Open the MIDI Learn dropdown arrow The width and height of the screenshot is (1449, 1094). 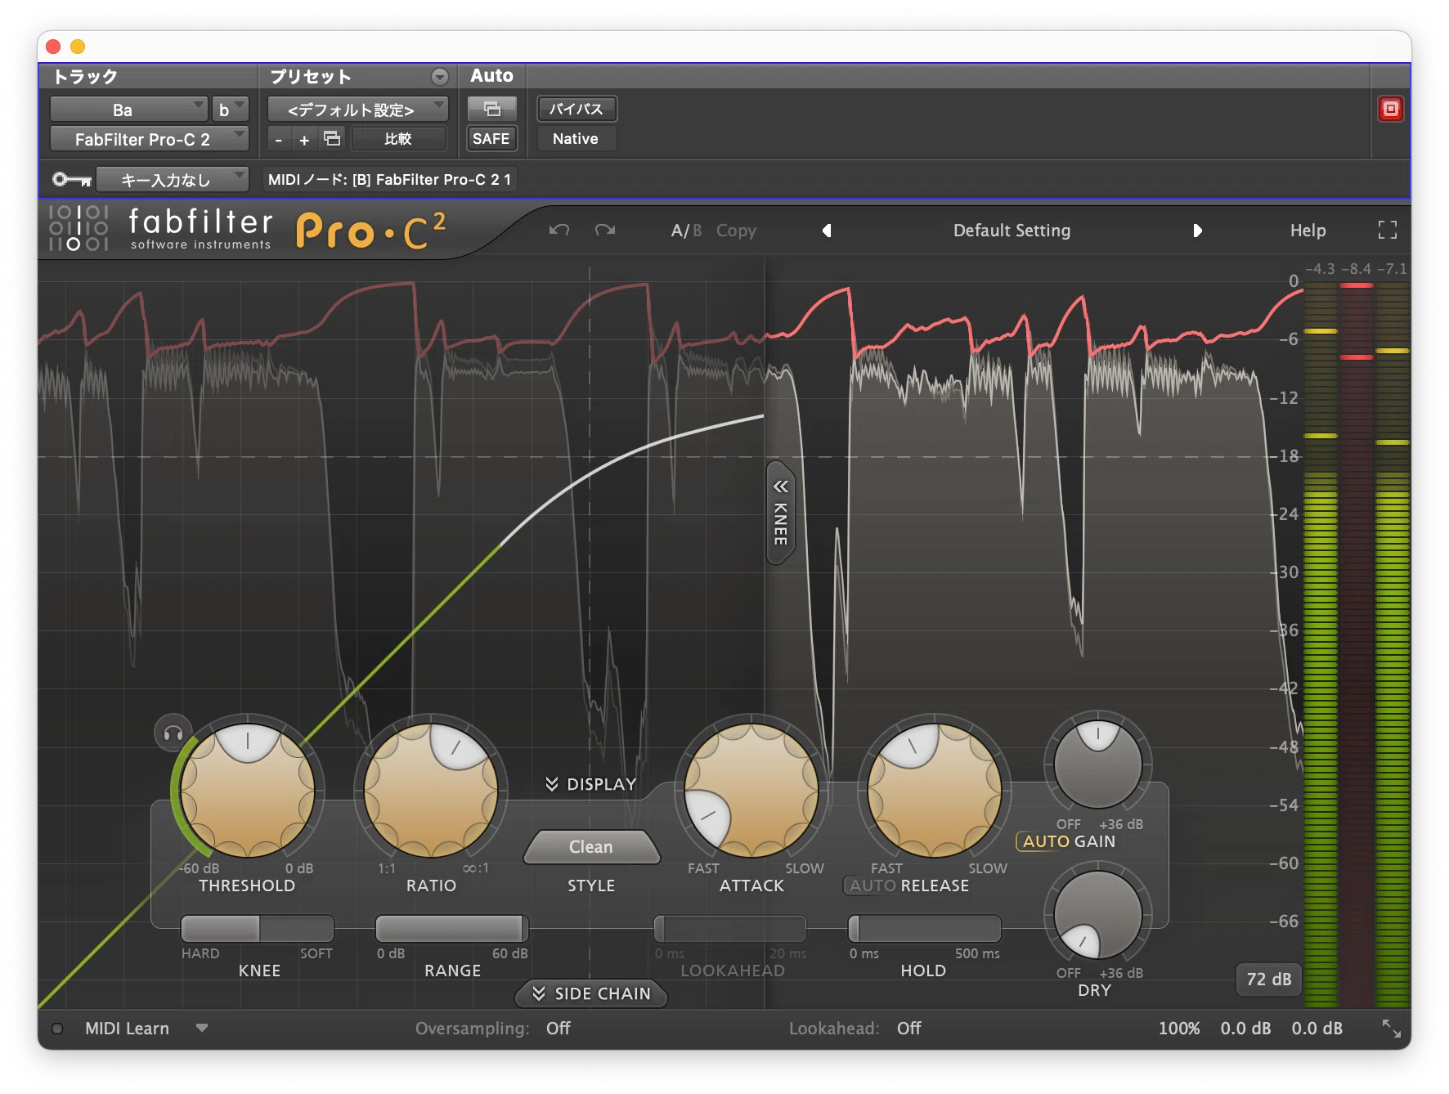click(201, 1028)
